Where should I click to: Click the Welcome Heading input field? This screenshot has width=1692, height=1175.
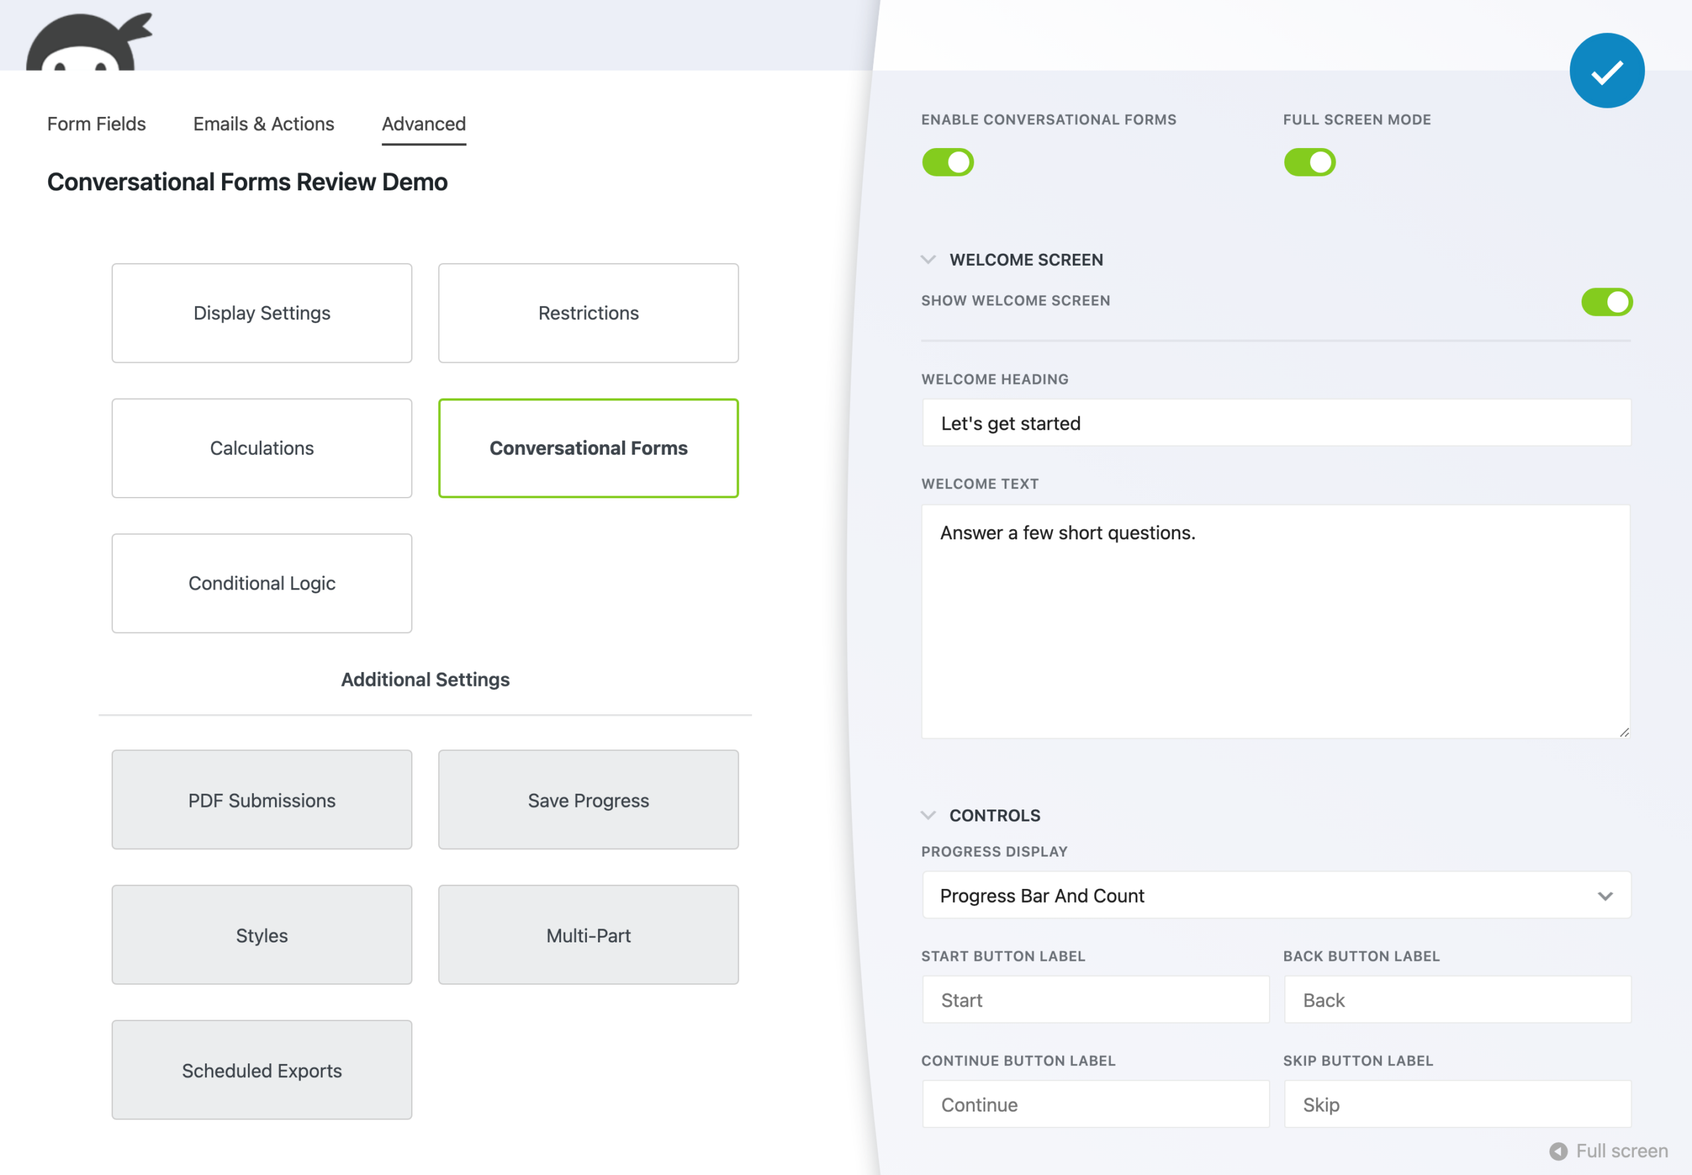pos(1276,422)
